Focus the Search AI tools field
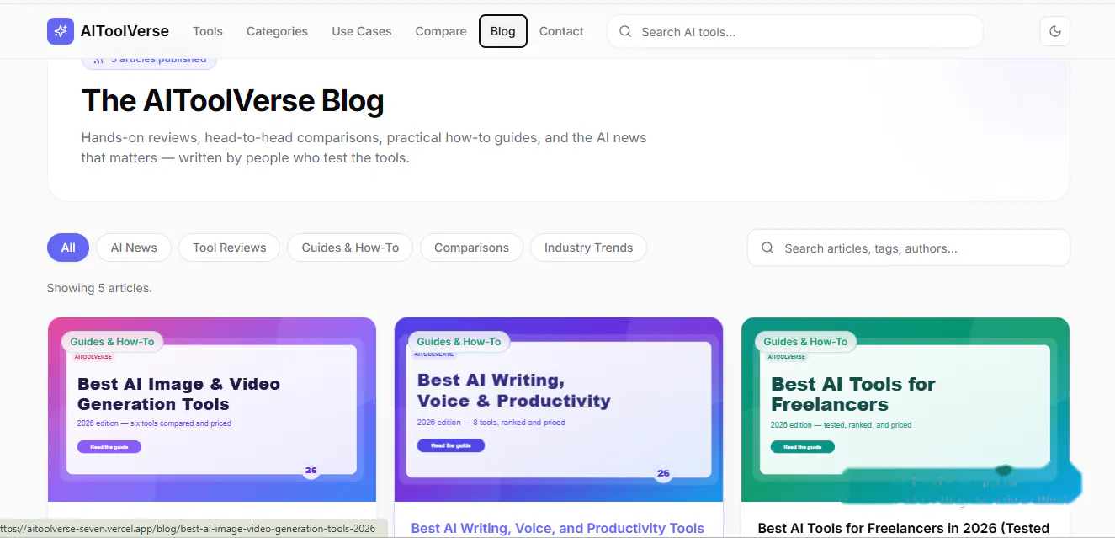The width and height of the screenshot is (1115, 538). [x=795, y=31]
